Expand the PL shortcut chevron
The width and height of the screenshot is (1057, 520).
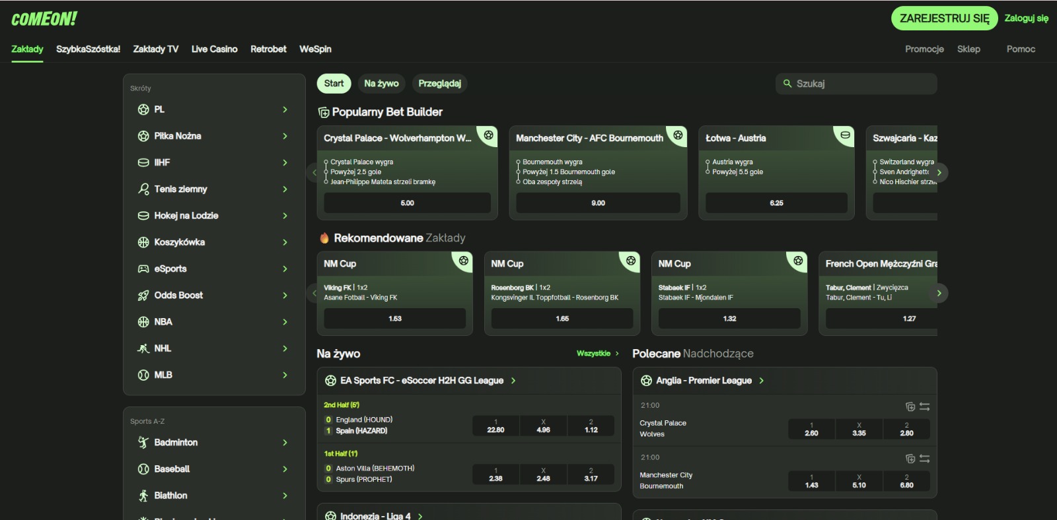pos(285,110)
